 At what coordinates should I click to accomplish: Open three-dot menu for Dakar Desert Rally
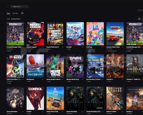point(63,112)
